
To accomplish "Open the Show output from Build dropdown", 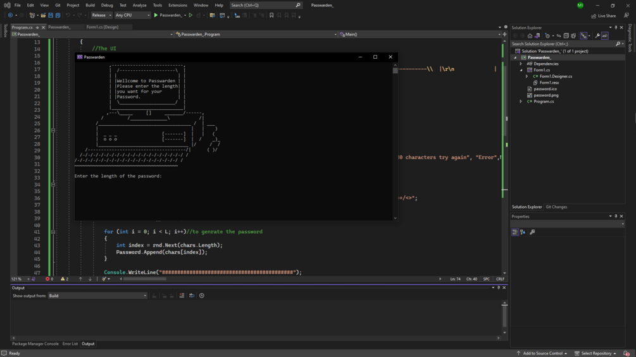I will (97, 296).
